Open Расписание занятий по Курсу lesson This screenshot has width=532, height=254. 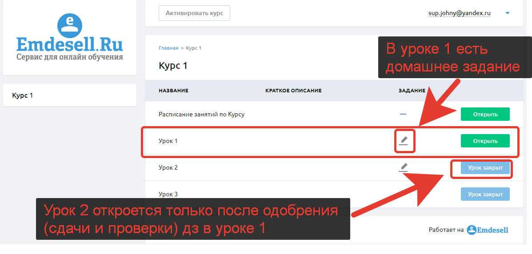485,114
